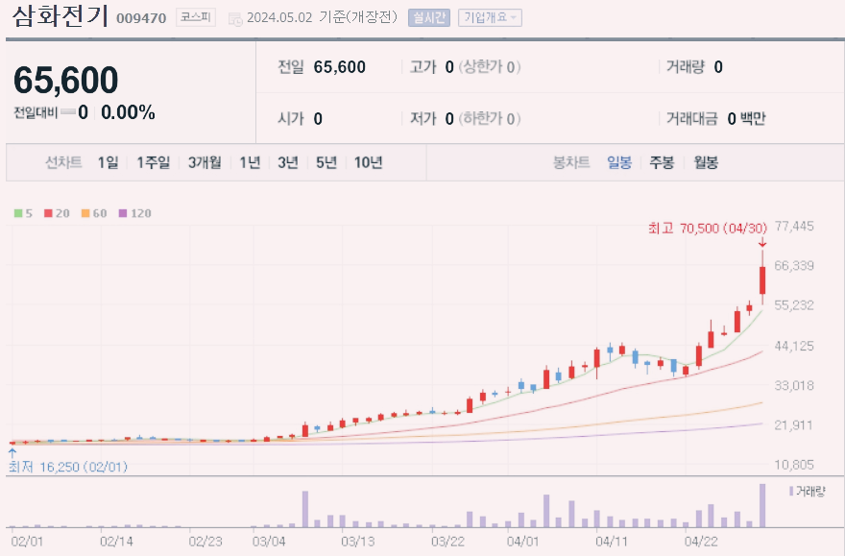Screen dimensions: 845x556
Task: Toggle the 실시간 real-time button
Action: (x=429, y=18)
